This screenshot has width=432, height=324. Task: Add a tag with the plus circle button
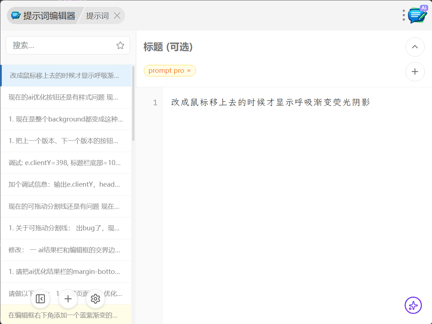point(415,72)
